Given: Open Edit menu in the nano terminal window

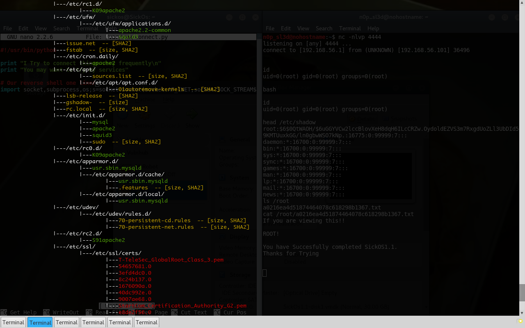Looking at the screenshot, I should click(x=23, y=28).
